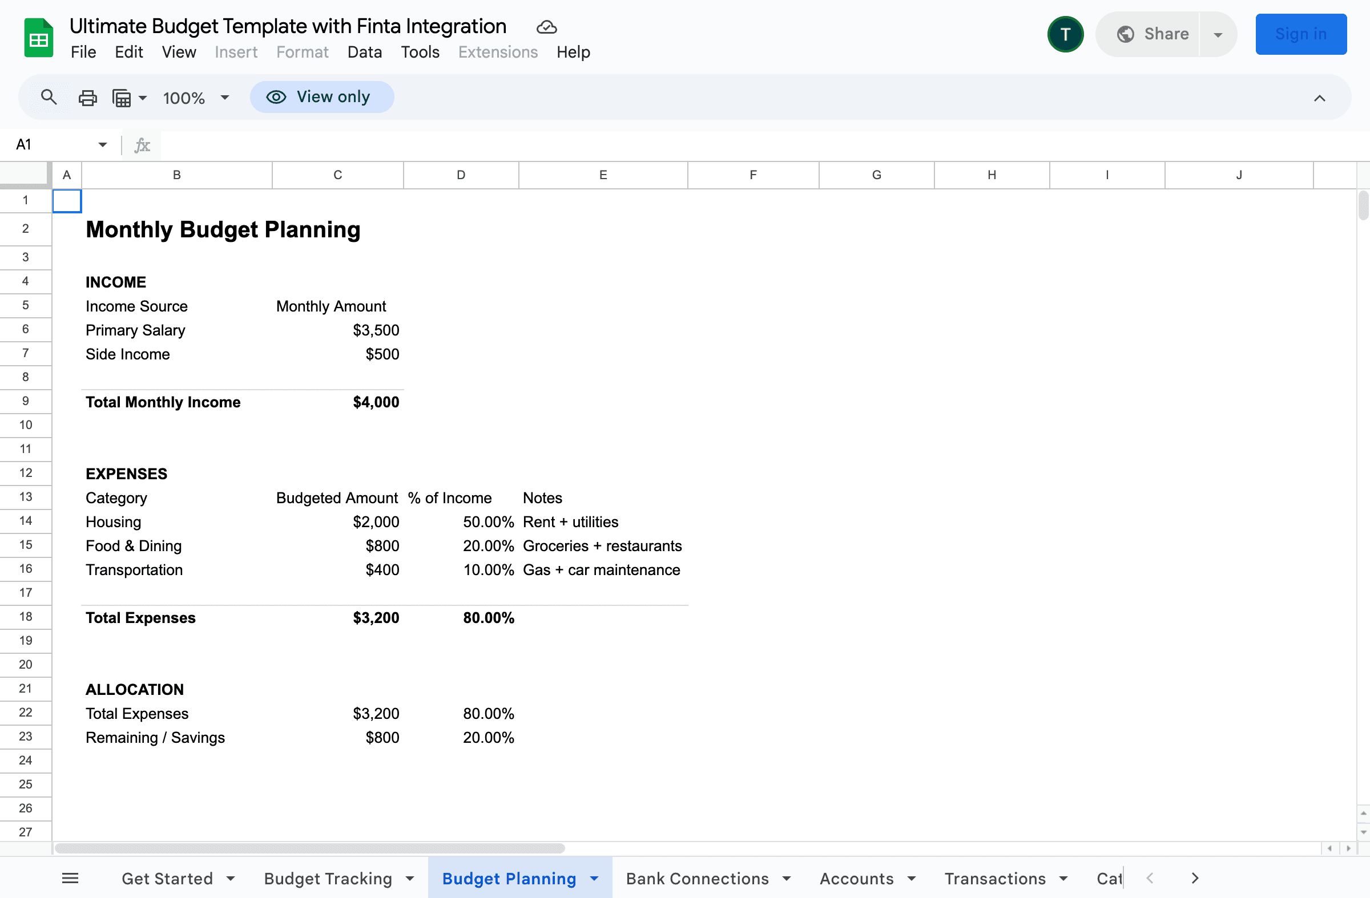The width and height of the screenshot is (1370, 898).
Task: Select the "Groceries + restaurants" note cell
Action: (x=603, y=546)
